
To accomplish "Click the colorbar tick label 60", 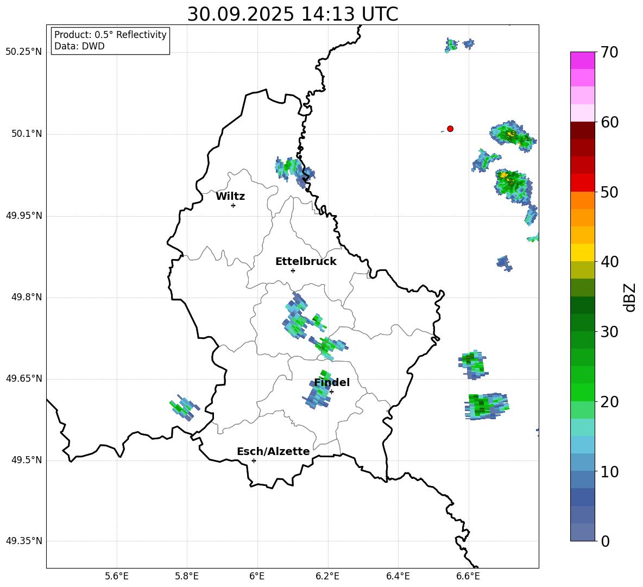I will pos(609,122).
